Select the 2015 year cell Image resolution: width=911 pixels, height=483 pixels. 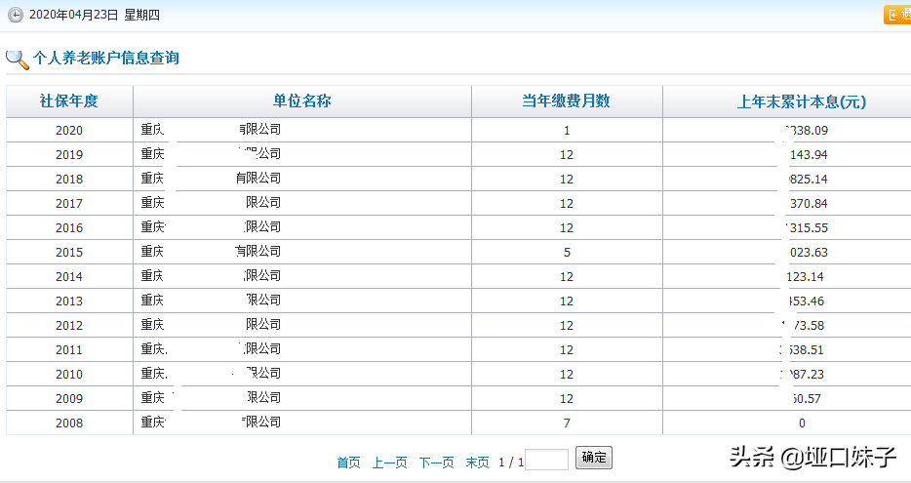69,253
